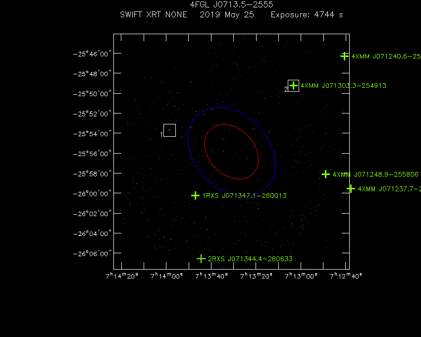The width and height of the screenshot is (421, 337).
Task: Click the 7h13m20s right ascension label
Action: (x=256, y=276)
